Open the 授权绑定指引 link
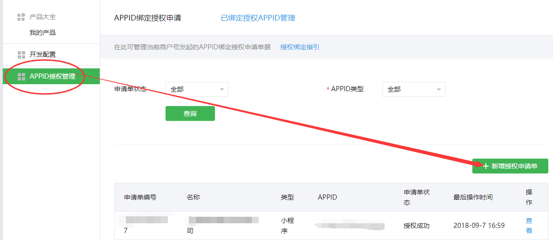This screenshot has width=553, height=240. pyautogui.click(x=300, y=47)
